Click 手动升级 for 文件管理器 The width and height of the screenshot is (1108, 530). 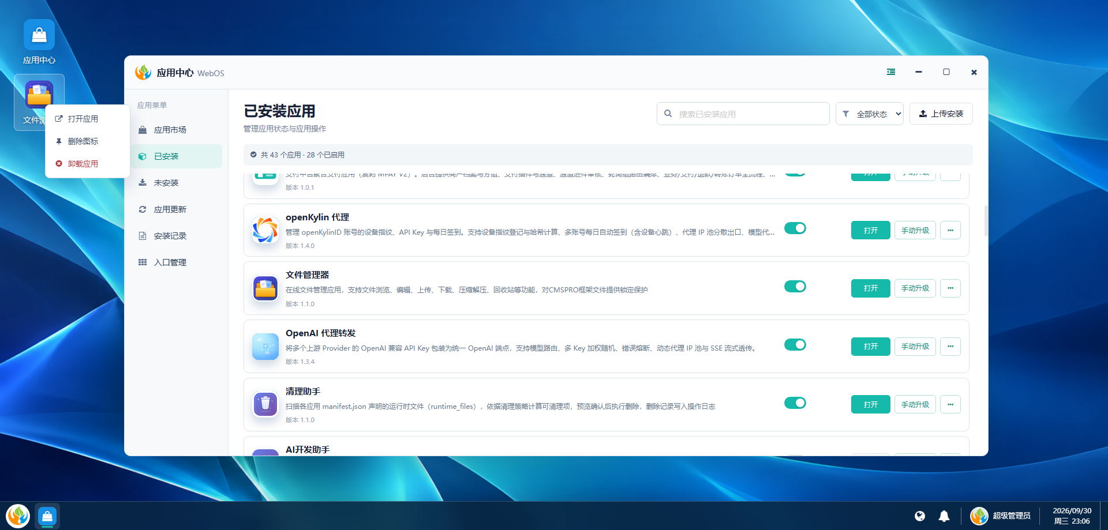(x=915, y=288)
